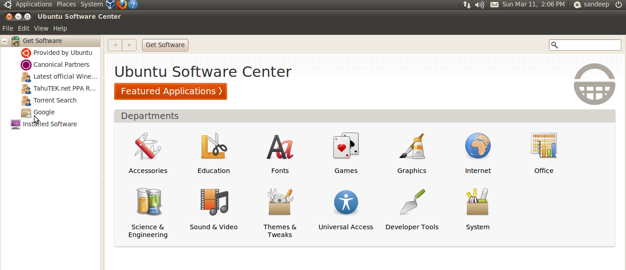Open the Science & Engineering icon

148,202
